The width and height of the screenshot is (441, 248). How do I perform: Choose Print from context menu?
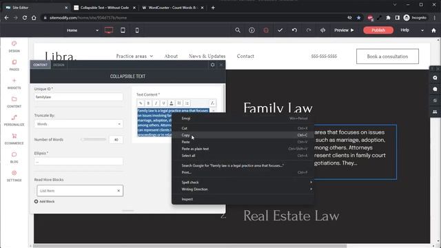(x=243, y=172)
